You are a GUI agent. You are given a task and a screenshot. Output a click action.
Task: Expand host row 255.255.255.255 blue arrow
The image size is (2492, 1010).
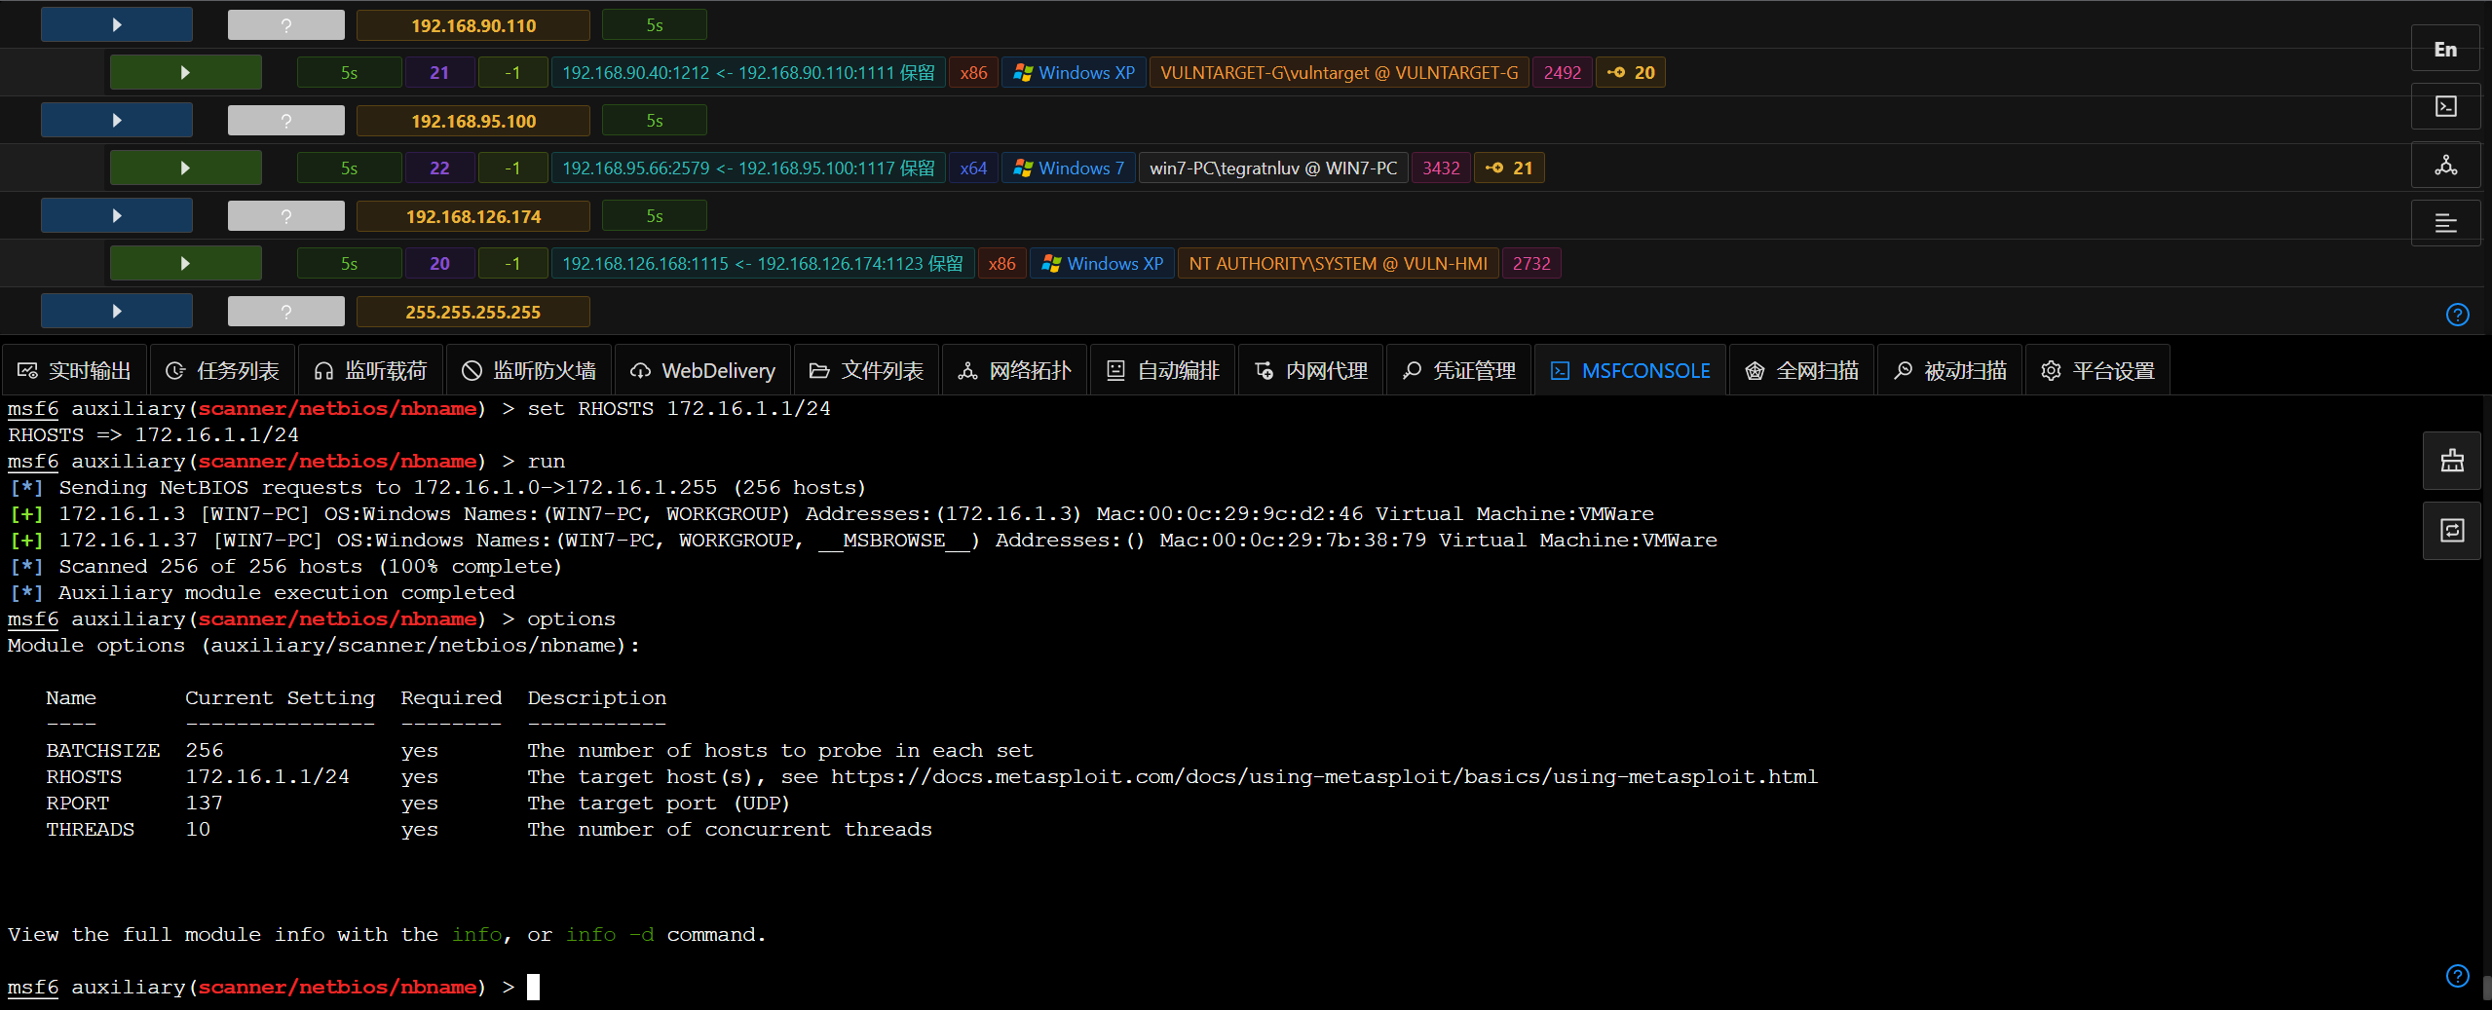click(117, 312)
